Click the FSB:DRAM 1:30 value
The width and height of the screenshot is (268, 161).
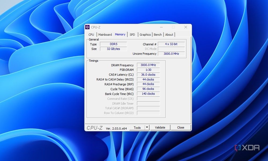(x=148, y=70)
